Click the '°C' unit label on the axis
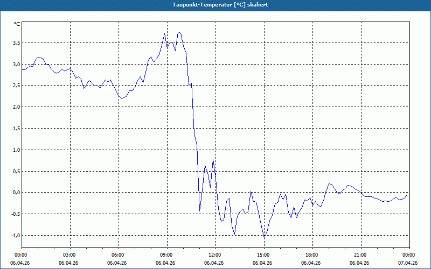Screen dimensions: 431x269 click(17, 24)
